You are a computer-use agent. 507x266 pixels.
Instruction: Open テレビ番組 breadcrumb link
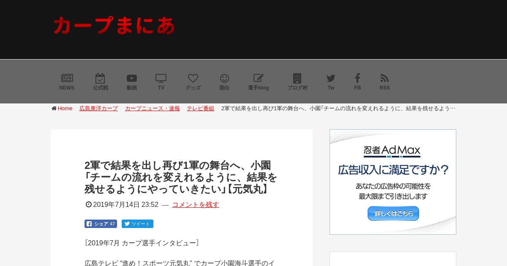[200, 109]
